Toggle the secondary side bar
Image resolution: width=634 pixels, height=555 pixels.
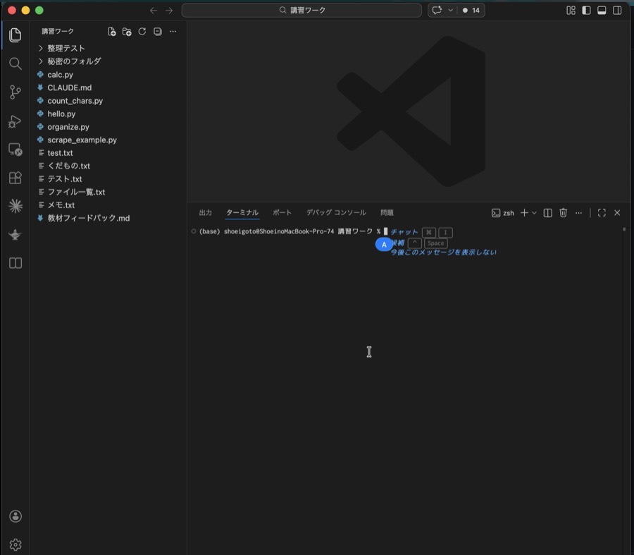coord(617,11)
